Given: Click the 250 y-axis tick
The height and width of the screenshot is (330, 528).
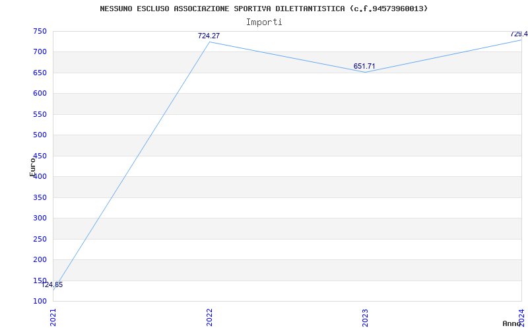Looking at the screenshot, I should point(40,239).
